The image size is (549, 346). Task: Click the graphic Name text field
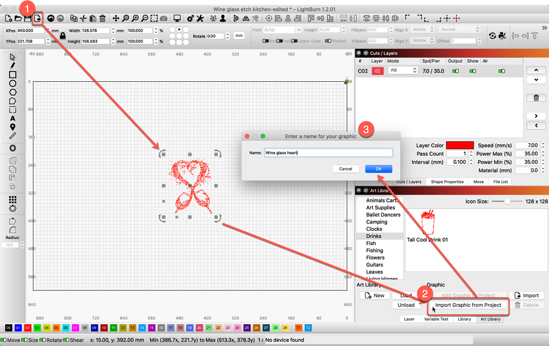pyautogui.click(x=328, y=152)
